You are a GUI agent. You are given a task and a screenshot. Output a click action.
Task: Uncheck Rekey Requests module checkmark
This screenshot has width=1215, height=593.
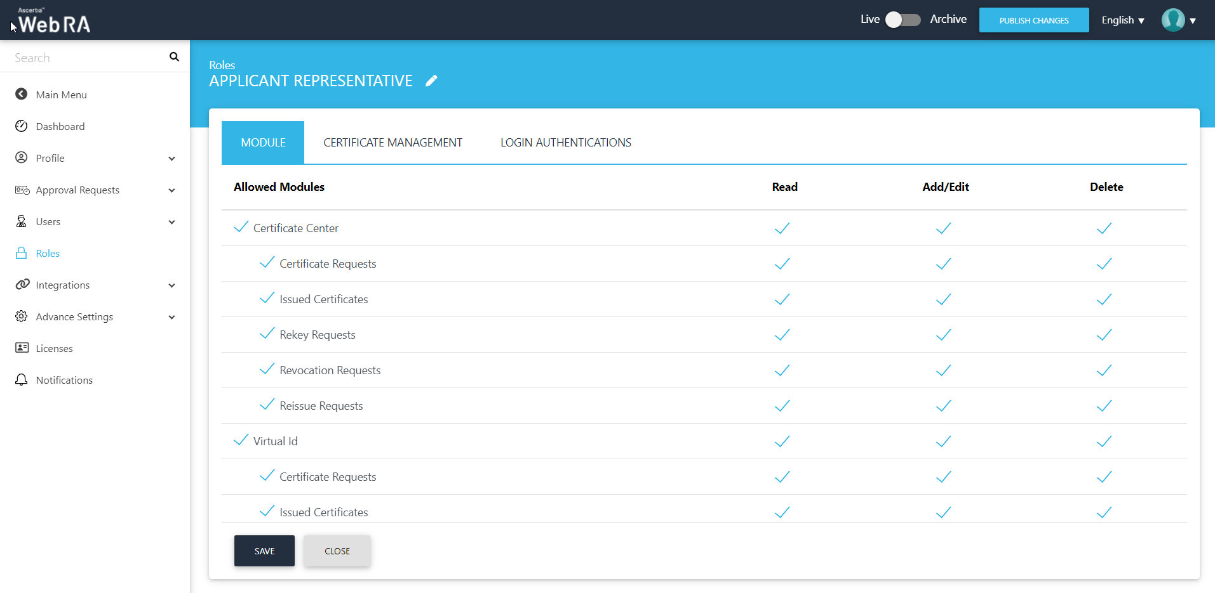click(x=267, y=334)
